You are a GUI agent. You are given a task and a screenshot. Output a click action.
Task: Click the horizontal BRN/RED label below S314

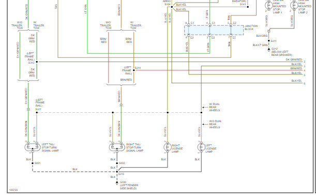point(126,80)
